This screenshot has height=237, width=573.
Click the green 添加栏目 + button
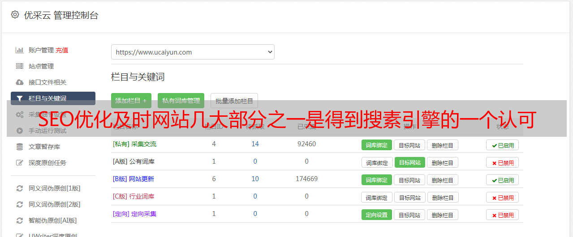point(131,101)
